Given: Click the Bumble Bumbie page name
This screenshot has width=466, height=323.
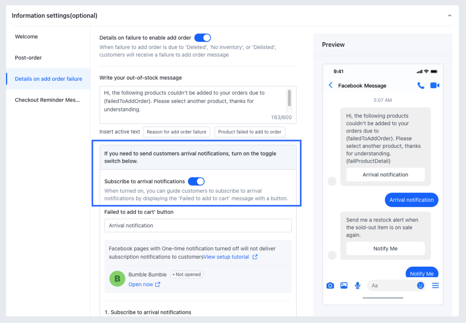Looking at the screenshot, I should [x=147, y=275].
